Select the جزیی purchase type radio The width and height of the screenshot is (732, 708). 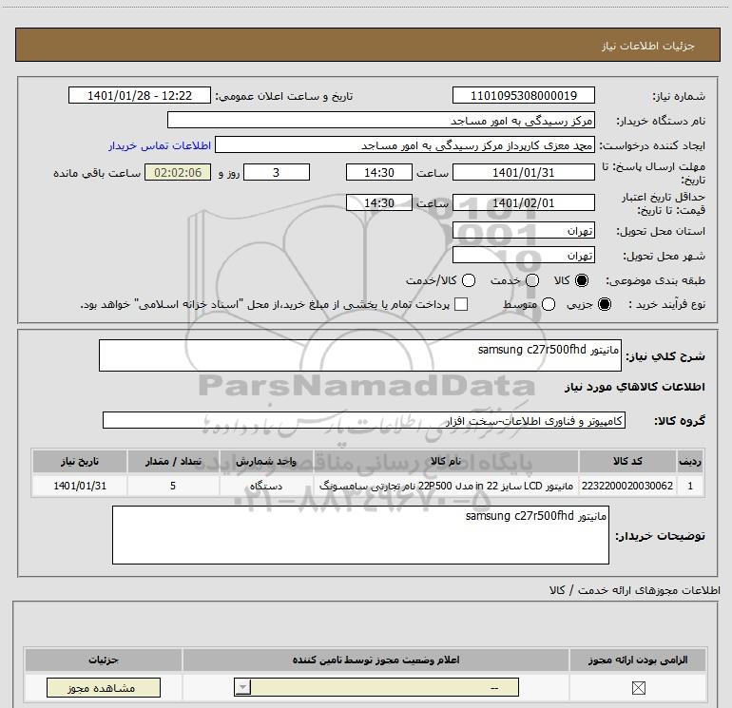pyautogui.click(x=604, y=304)
